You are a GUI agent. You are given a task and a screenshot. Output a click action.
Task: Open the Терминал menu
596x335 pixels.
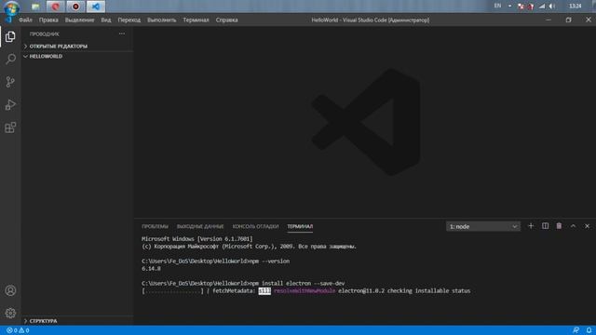(196, 20)
